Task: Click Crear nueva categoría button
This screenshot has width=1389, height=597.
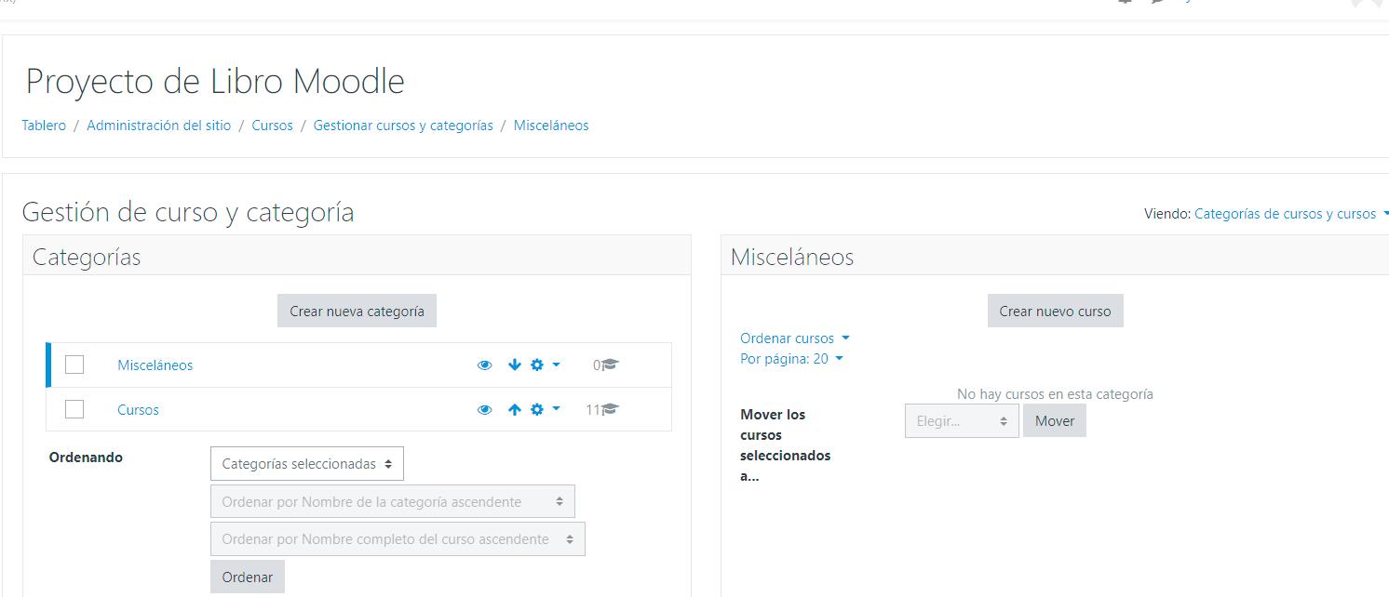Action: [357, 312]
